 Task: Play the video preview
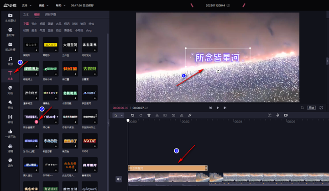pyautogui.click(x=218, y=108)
